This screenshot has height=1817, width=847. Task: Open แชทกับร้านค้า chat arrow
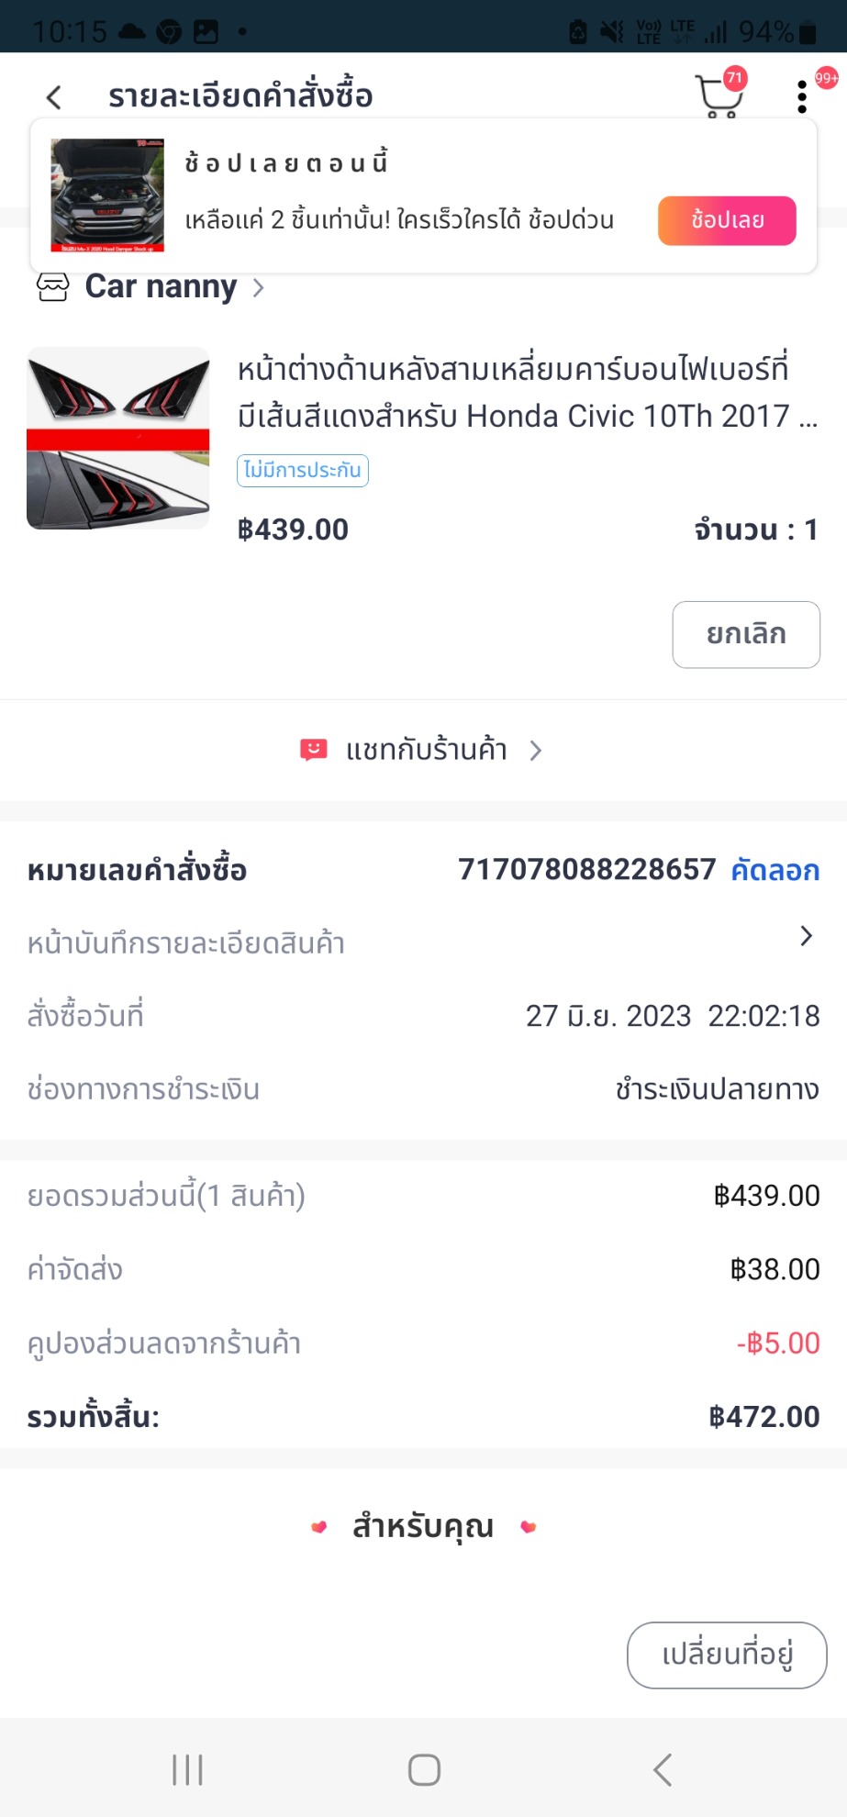point(536,751)
